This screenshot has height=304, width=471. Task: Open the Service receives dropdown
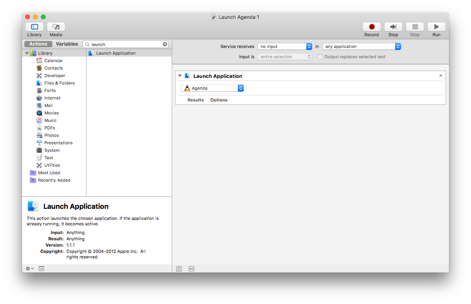285,46
